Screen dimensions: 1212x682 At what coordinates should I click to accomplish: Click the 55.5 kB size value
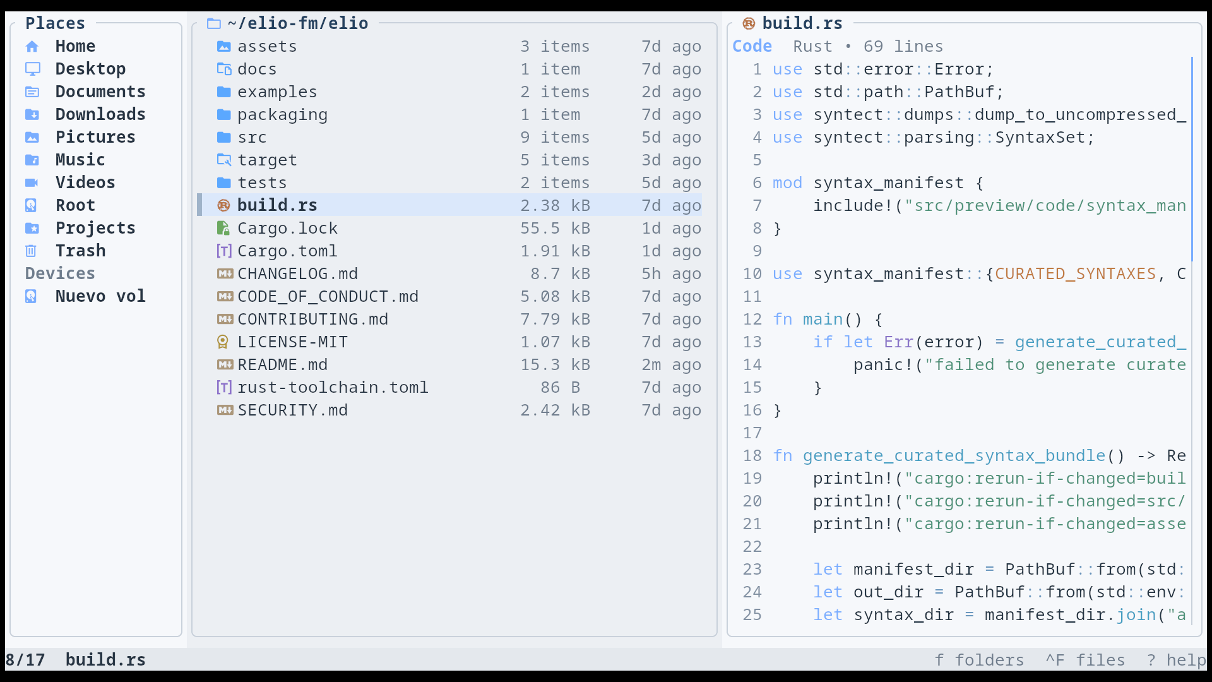555,229
